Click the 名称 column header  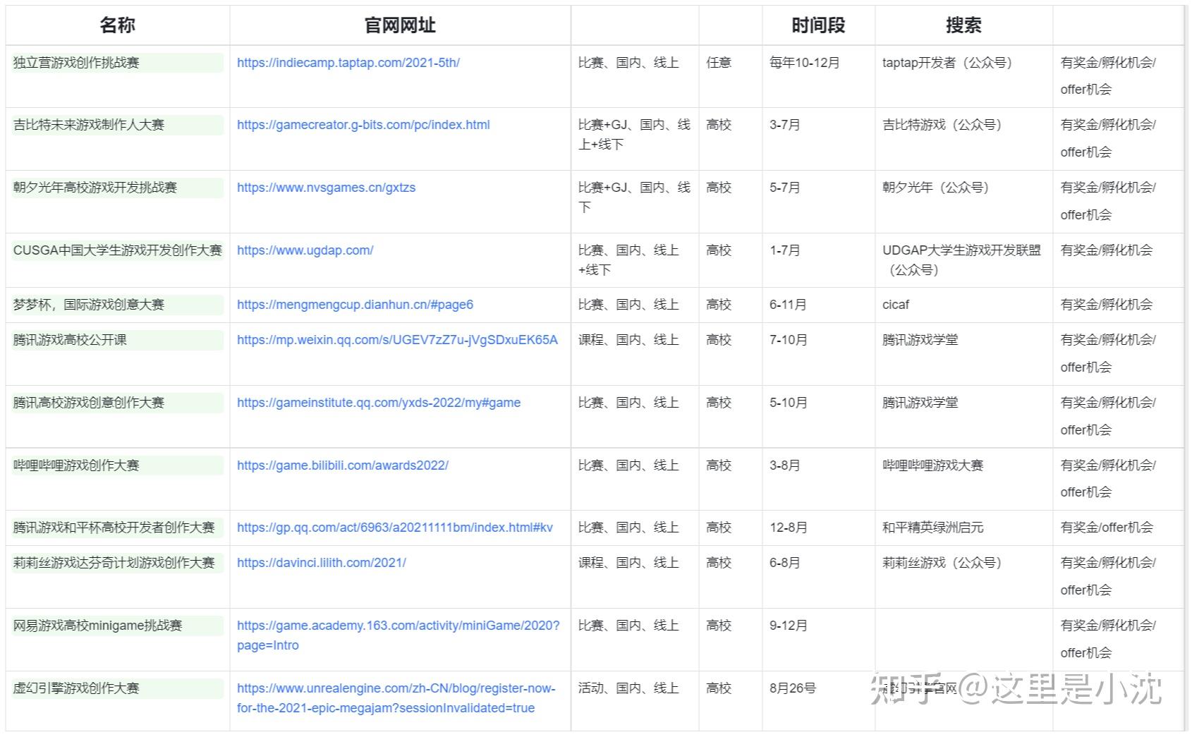pyautogui.click(x=117, y=25)
